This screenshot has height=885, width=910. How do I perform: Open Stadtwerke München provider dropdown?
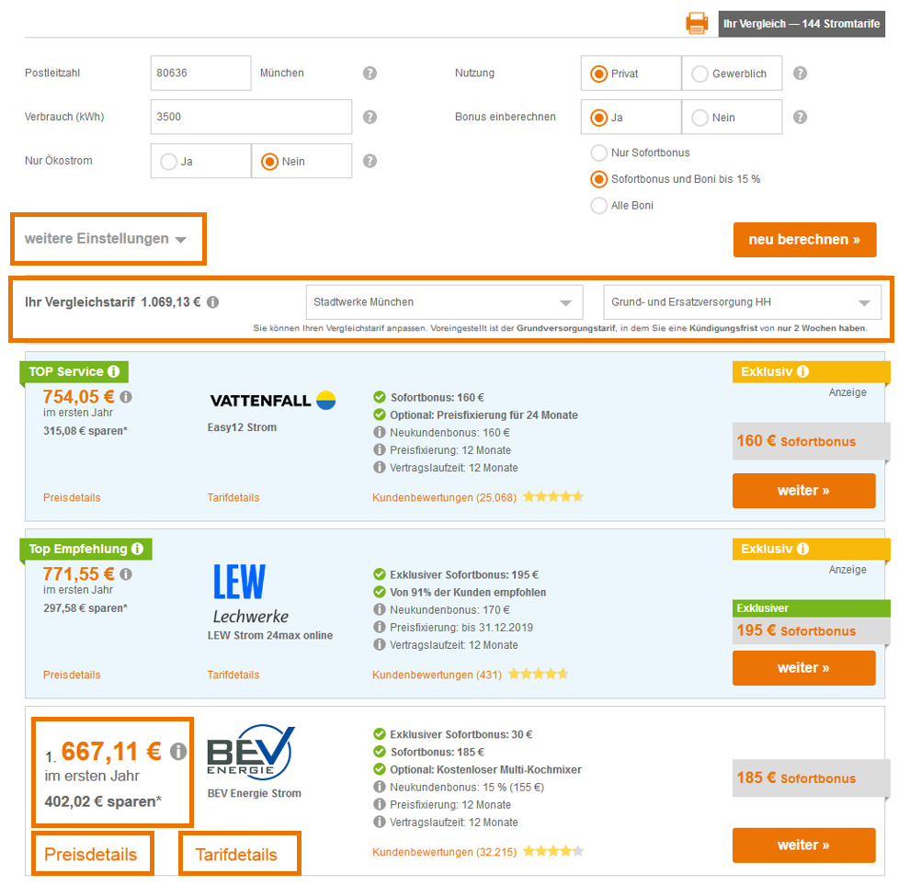coord(445,301)
